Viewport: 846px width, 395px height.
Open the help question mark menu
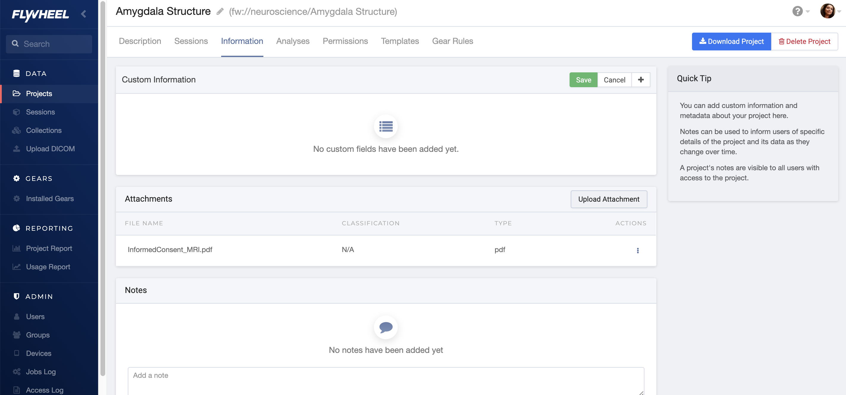797,12
